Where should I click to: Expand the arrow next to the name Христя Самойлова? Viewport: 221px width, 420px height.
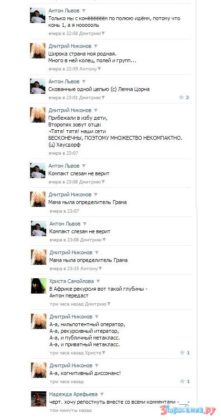tap(98, 281)
